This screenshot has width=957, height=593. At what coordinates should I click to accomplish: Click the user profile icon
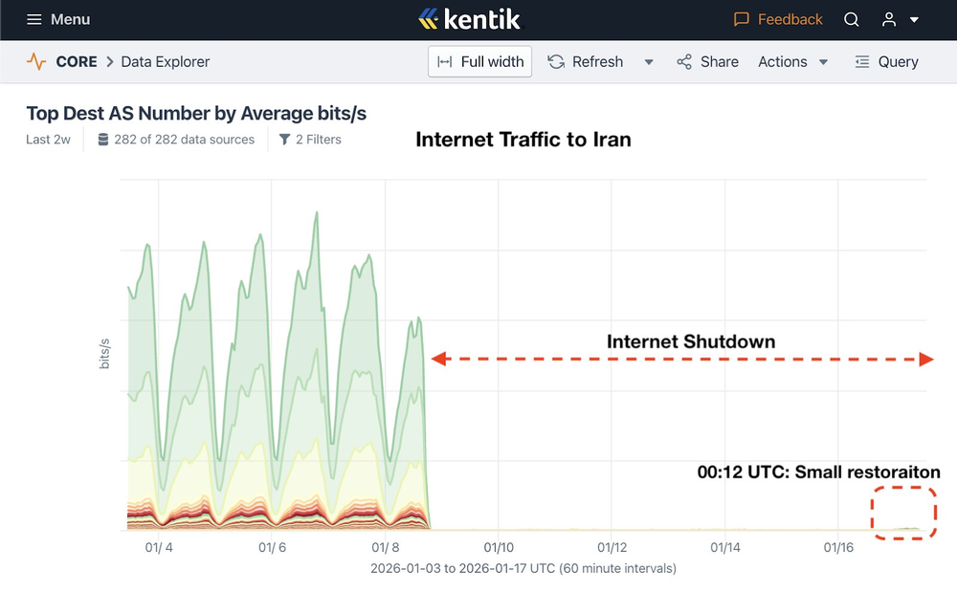890,19
